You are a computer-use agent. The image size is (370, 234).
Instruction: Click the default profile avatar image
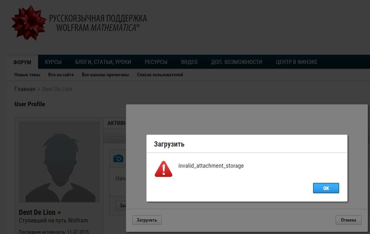coord(59,162)
